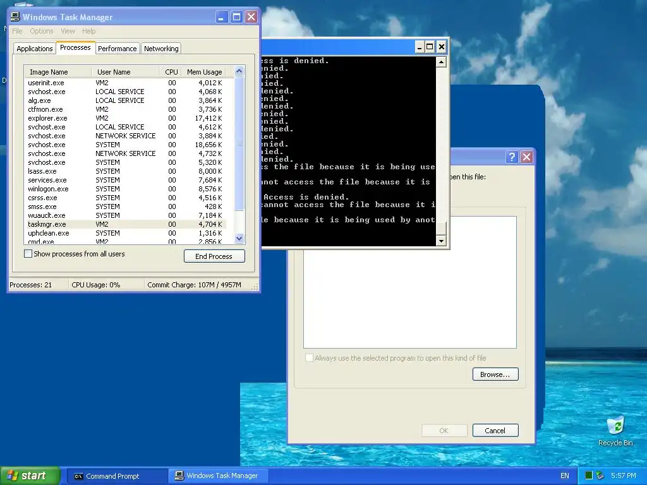This screenshot has width=647, height=485.
Task: Click the green CPU usage tray icon
Action: click(x=589, y=476)
